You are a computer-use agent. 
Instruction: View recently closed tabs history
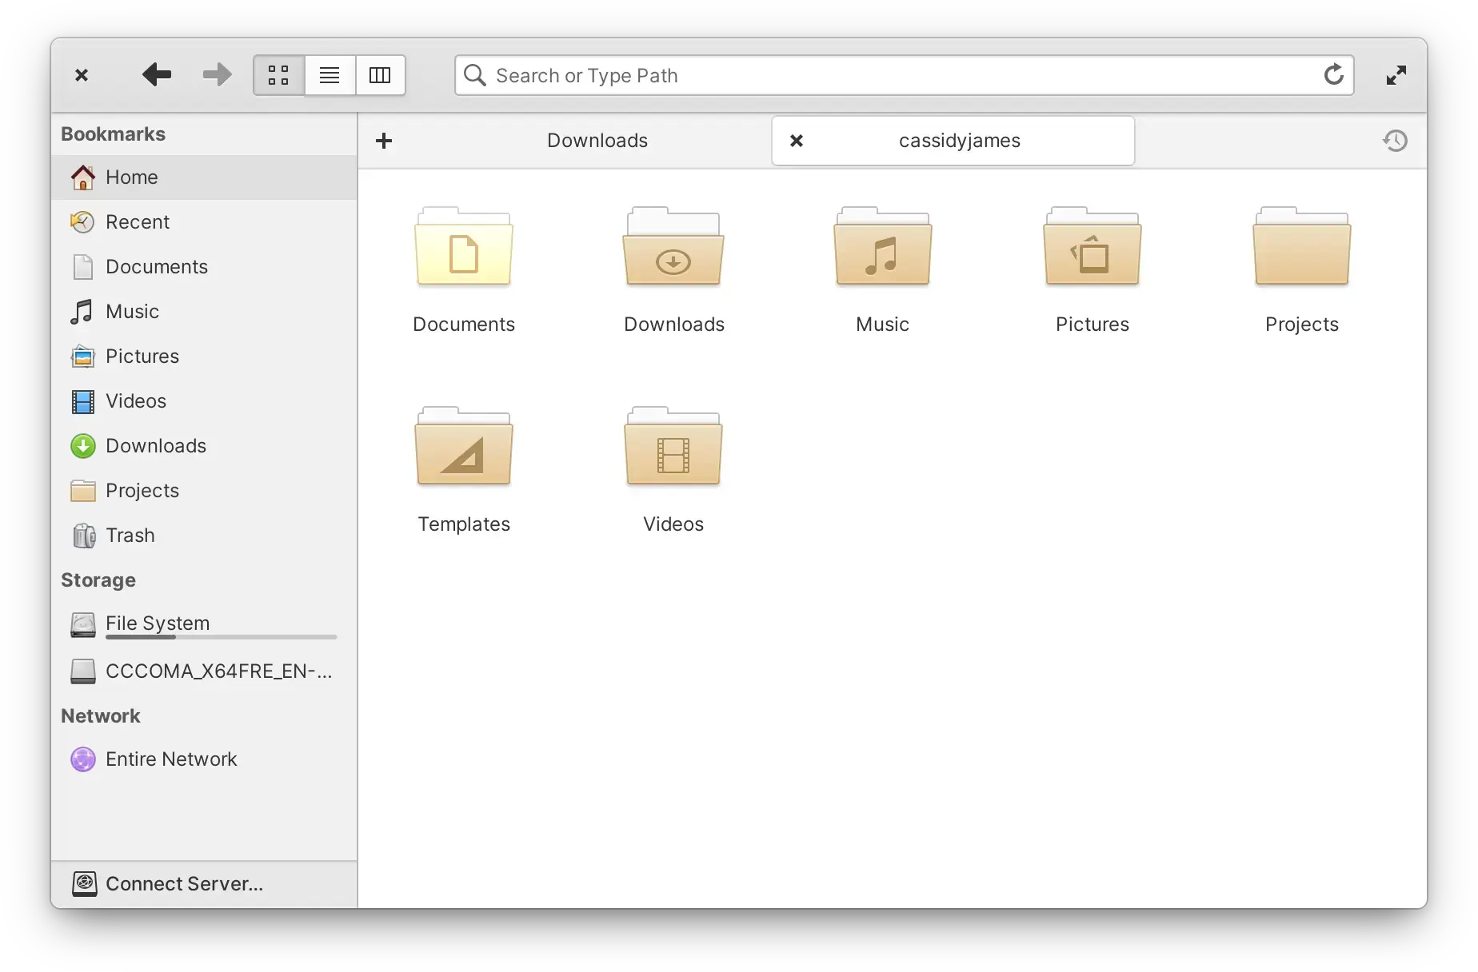[x=1395, y=140]
